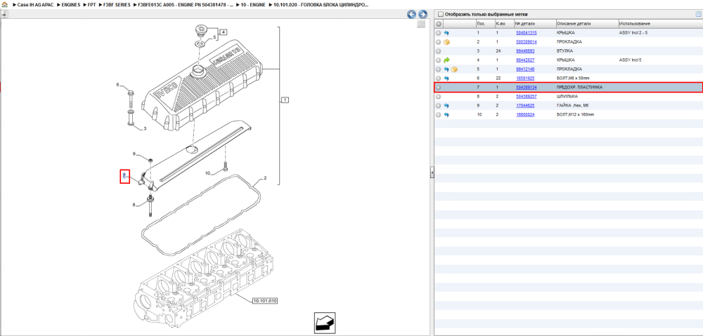703x336 pixels.
Task: Click the previous figure blue arrow
Action: pos(411,14)
